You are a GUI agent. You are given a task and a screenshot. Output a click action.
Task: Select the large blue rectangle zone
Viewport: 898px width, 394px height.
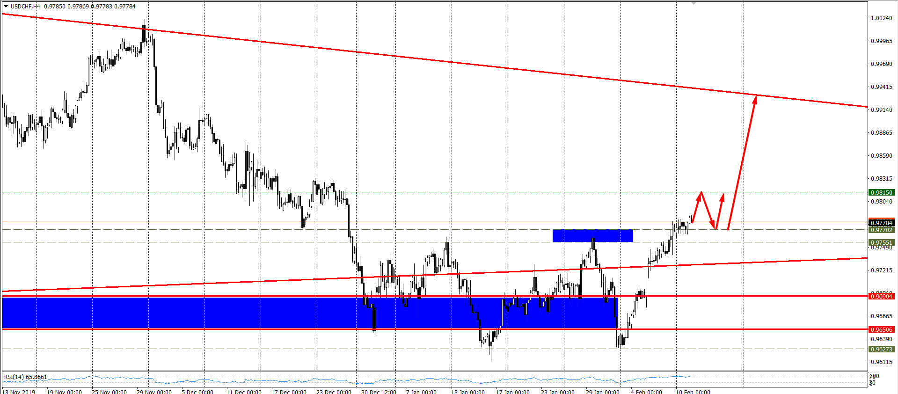[187, 313]
